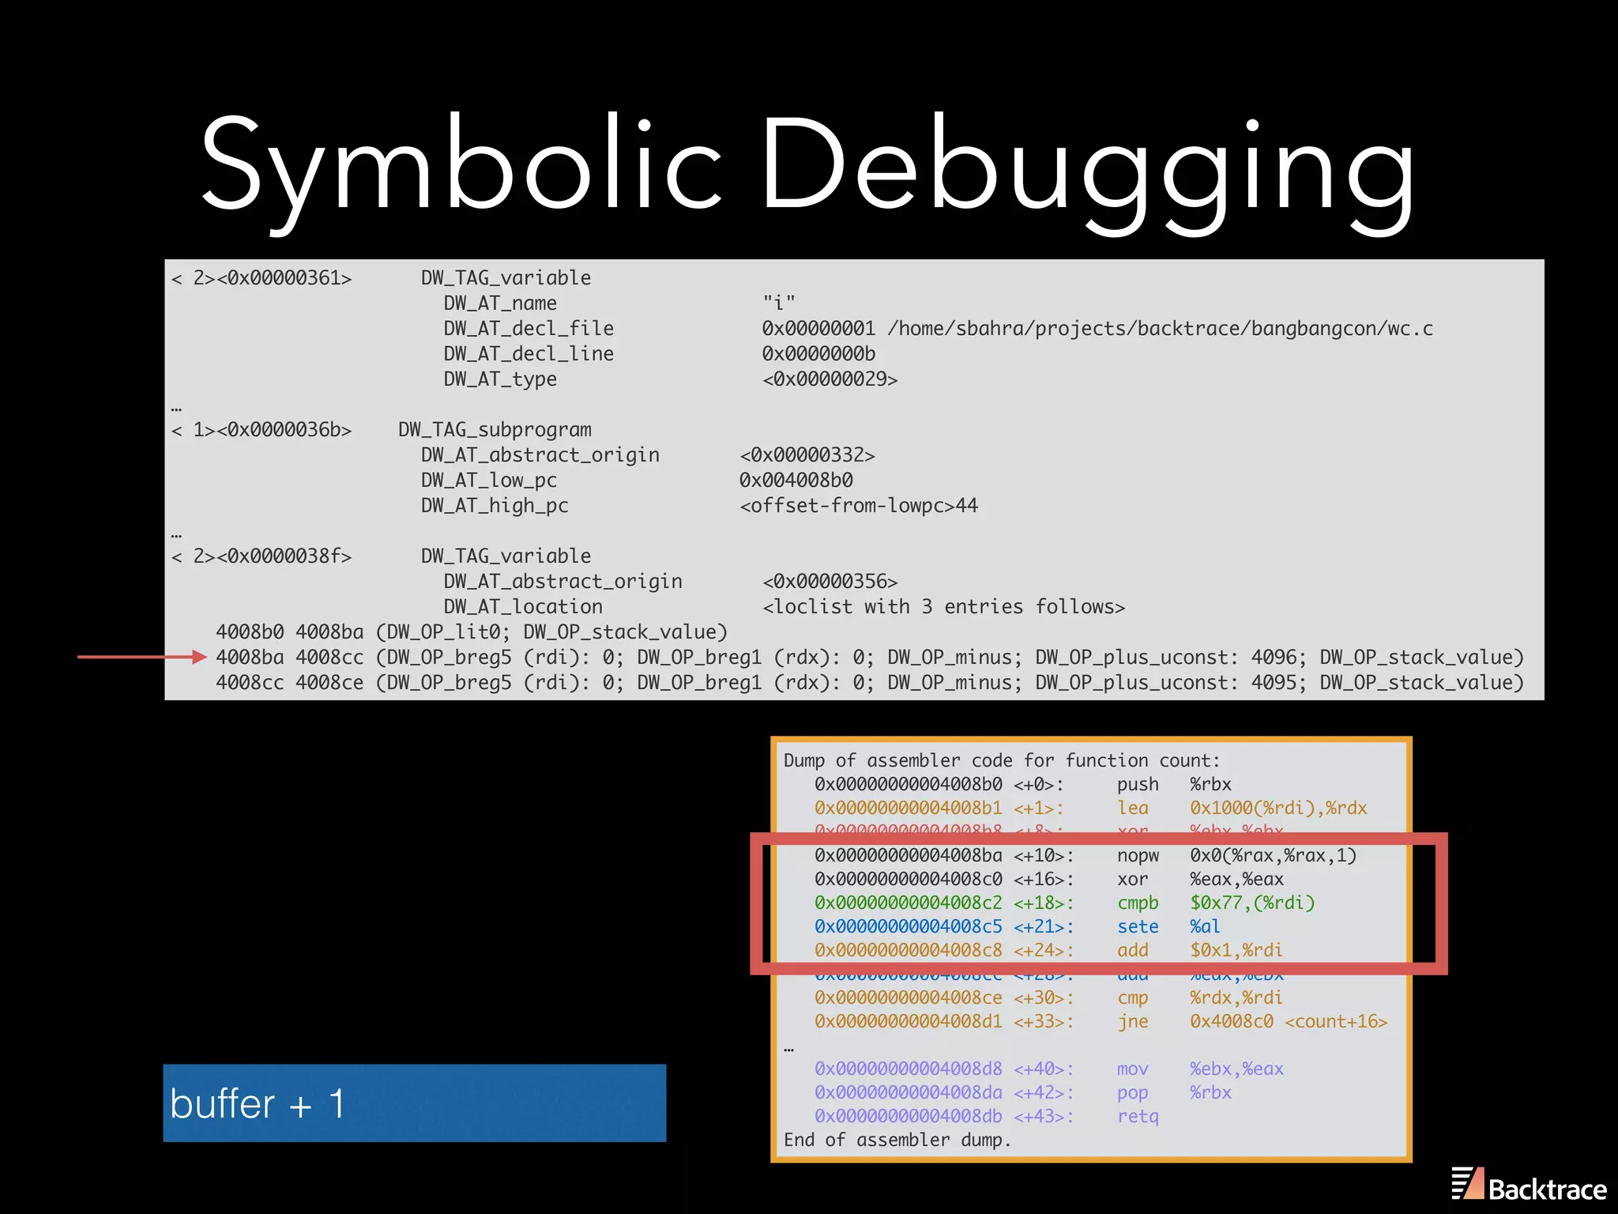Click lea 0x1000(%rdi),%rdx instruction line
Viewport: 1618px width, 1214px height.
point(1090,808)
